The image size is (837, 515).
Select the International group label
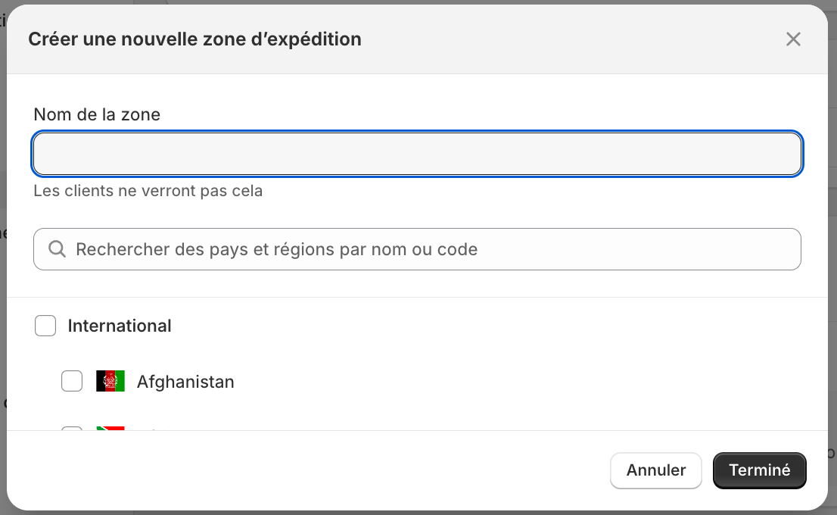(x=120, y=326)
